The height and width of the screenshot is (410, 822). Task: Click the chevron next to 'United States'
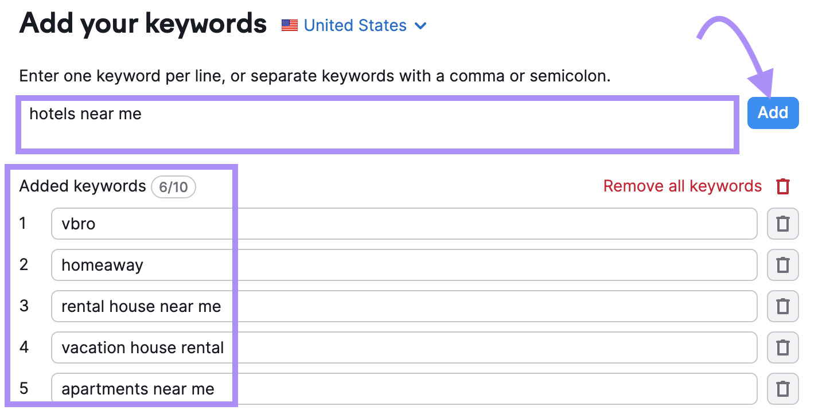pos(420,26)
